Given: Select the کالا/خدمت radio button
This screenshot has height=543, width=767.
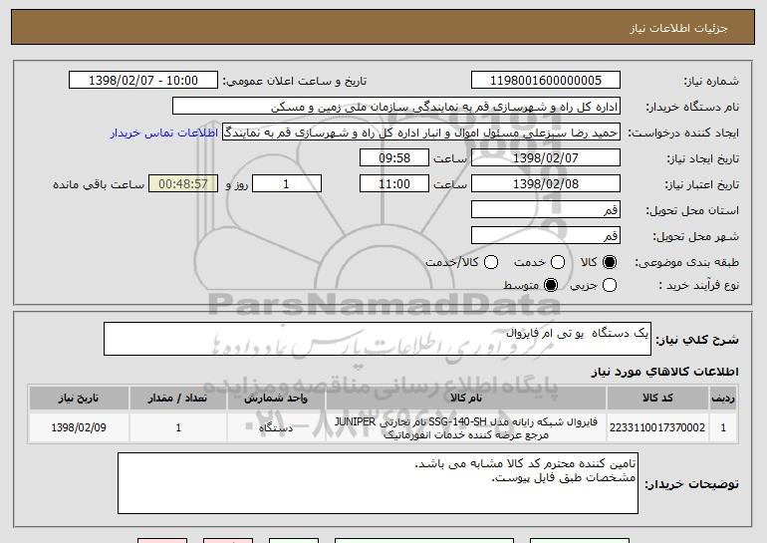Looking at the screenshot, I should tap(491, 262).
